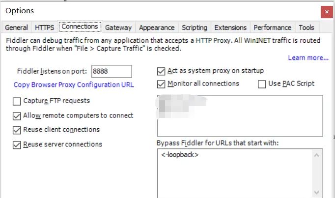Switch to the Extensions tab
Viewport: 335px width, 198px height.
[x=230, y=28]
